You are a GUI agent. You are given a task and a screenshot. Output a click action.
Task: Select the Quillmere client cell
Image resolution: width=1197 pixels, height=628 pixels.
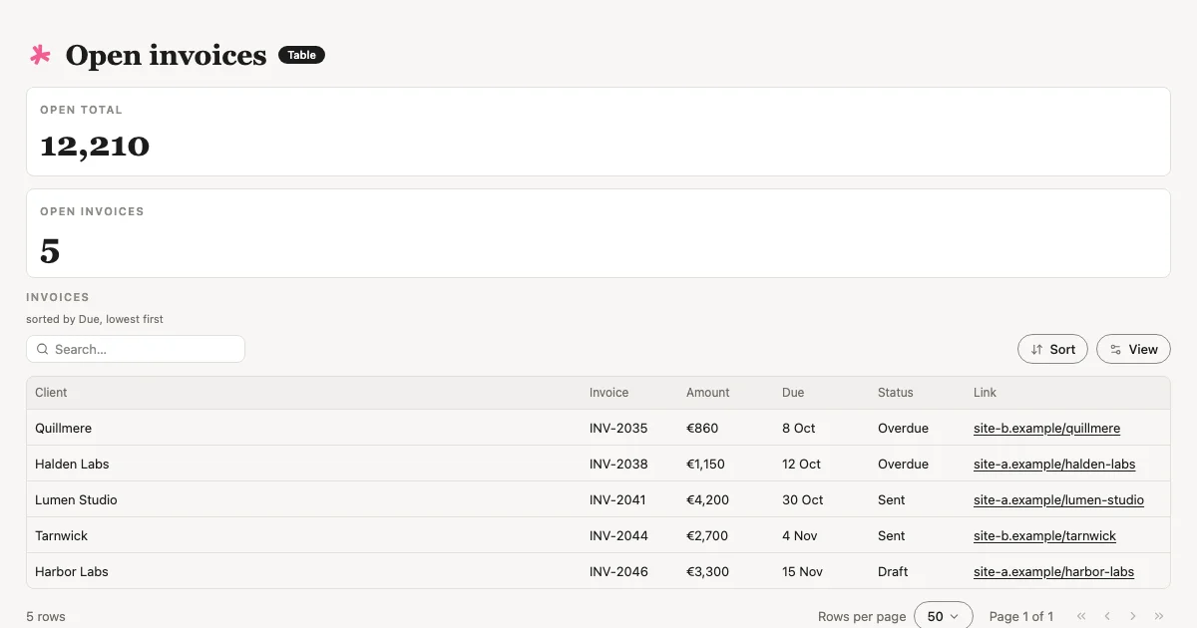pyautogui.click(x=63, y=428)
